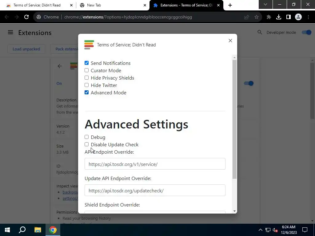
Task: Click the share page icon
Action: coord(247,17)
